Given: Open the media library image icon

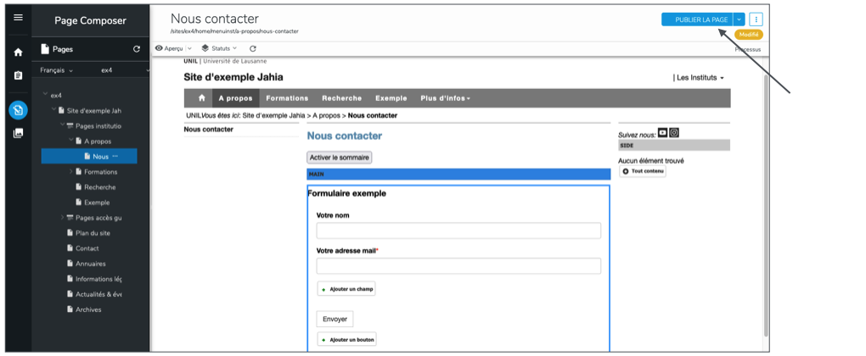Looking at the screenshot, I should (x=18, y=133).
